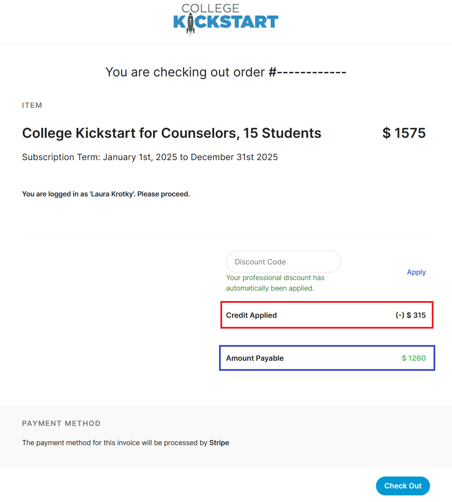The image size is (452, 502).
Task: Click the item title for Counselors, 15 Students
Action: (x=172, y=133)
